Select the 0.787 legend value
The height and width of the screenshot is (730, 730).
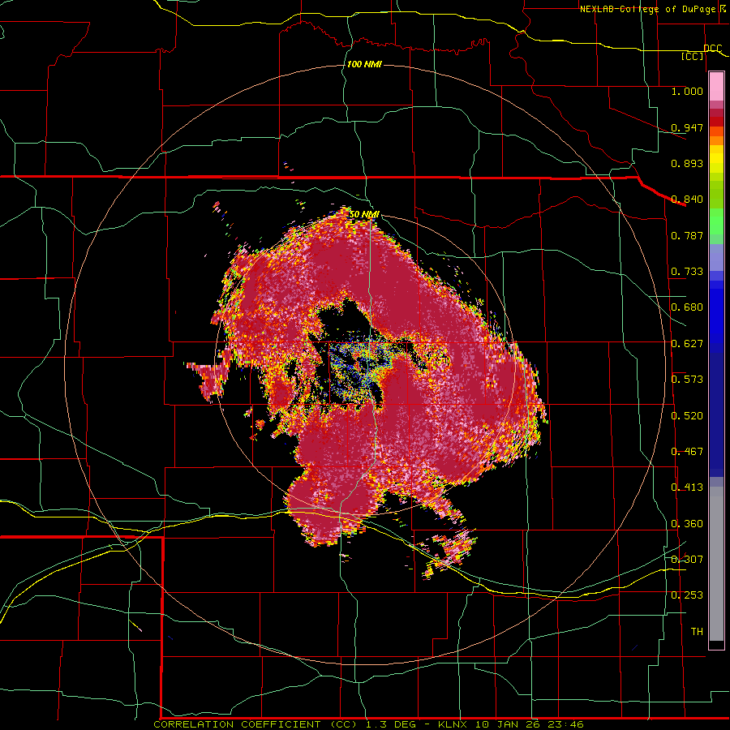687,235
